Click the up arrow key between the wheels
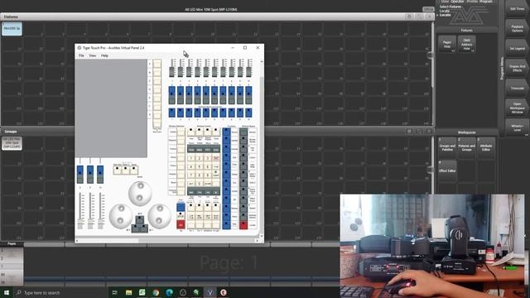Screen dimensions: 530x298 (140, 220)
